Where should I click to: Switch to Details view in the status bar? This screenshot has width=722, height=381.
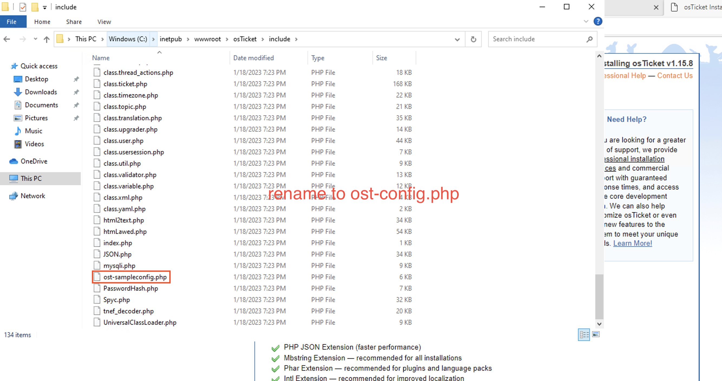coord(584,334)
